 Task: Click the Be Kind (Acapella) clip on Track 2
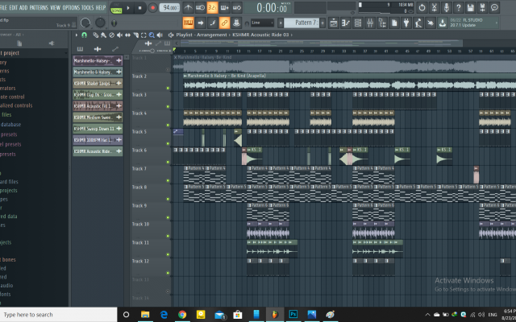[349, 82]
